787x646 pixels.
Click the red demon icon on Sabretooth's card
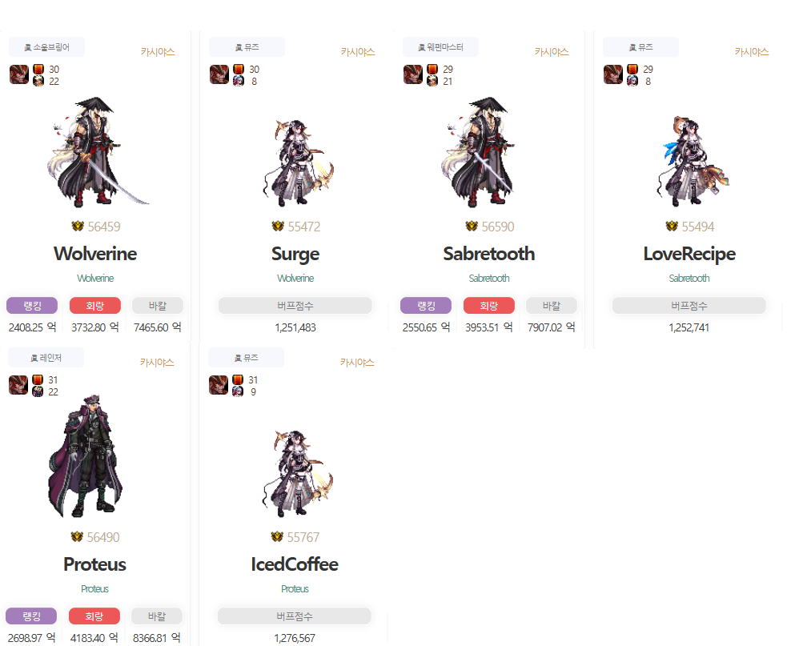pyautogui.click(x=413, y=74)
